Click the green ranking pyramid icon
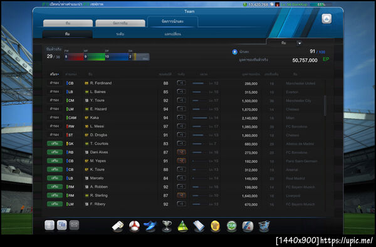Image resolution: width=376 pixels, height=247 pixels. (x=183, y=226)
